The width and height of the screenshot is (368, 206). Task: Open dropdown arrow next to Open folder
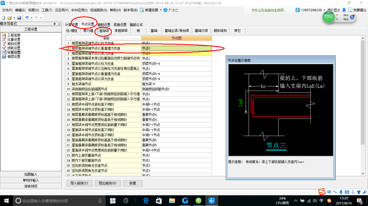(x=14, y=17)
